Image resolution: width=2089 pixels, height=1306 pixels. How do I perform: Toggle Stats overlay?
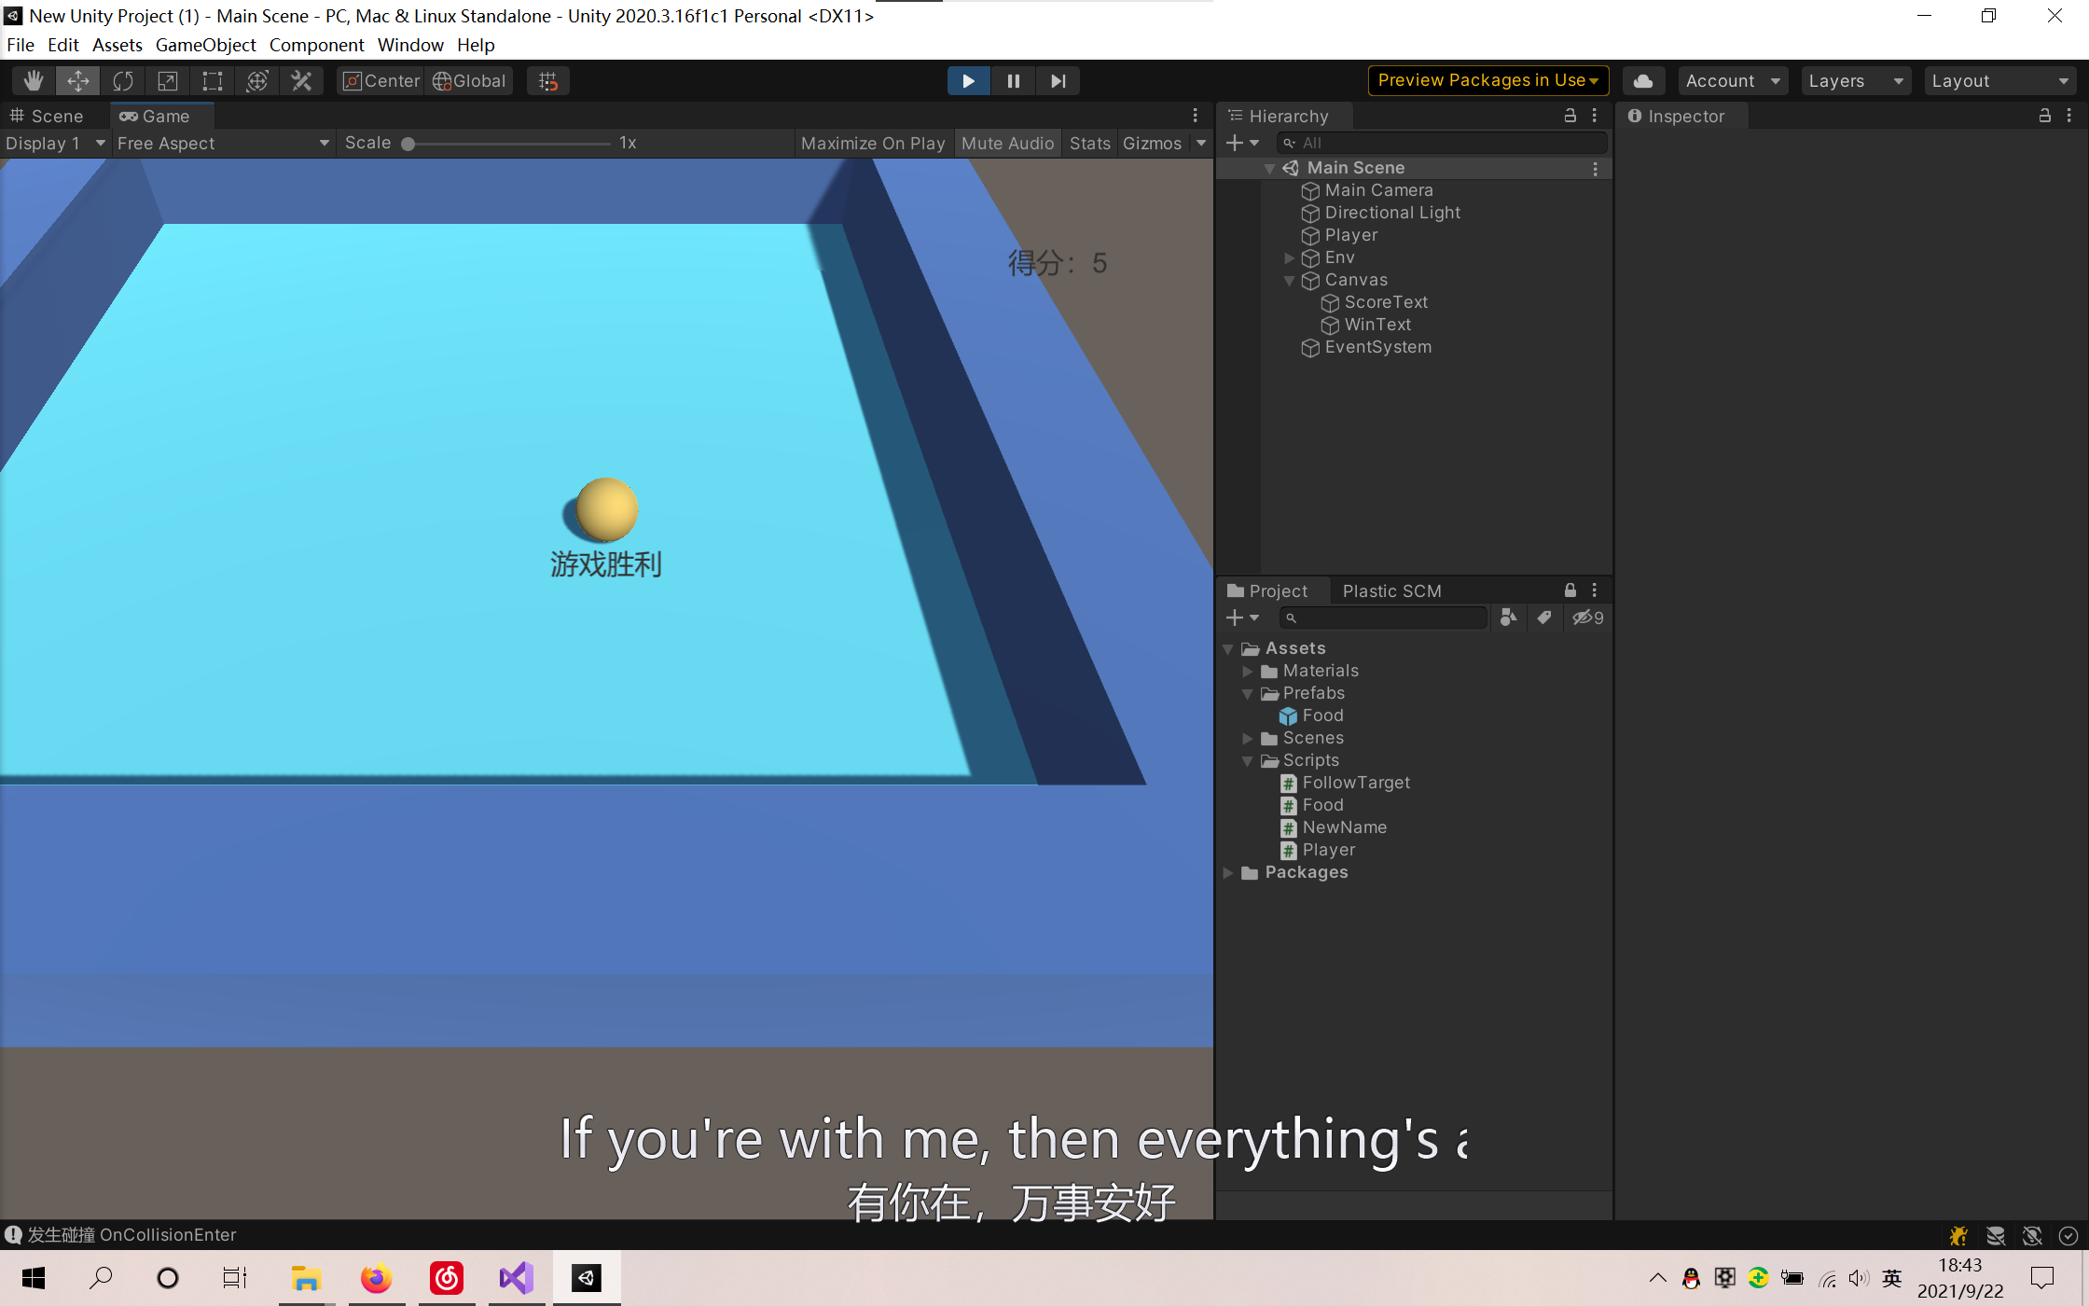pyautogui.click(x=1089, y=143)
